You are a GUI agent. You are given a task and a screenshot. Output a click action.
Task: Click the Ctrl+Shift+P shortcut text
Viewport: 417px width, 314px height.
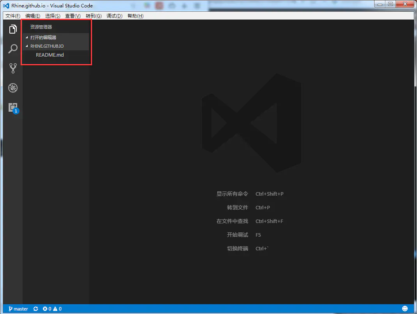pyautogui.click(x=270, y=194)
